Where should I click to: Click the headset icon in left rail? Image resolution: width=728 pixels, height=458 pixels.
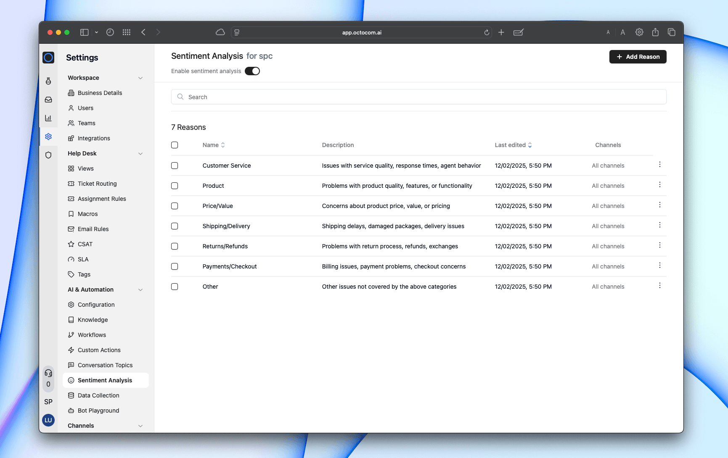[x=48, y=373]
